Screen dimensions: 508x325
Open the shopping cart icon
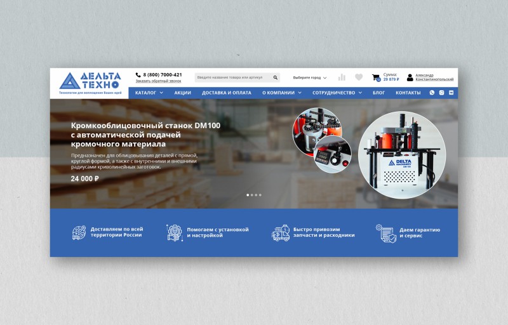(376, 77)
